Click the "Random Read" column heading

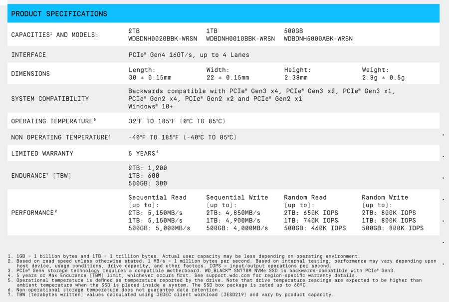[305, 197]
